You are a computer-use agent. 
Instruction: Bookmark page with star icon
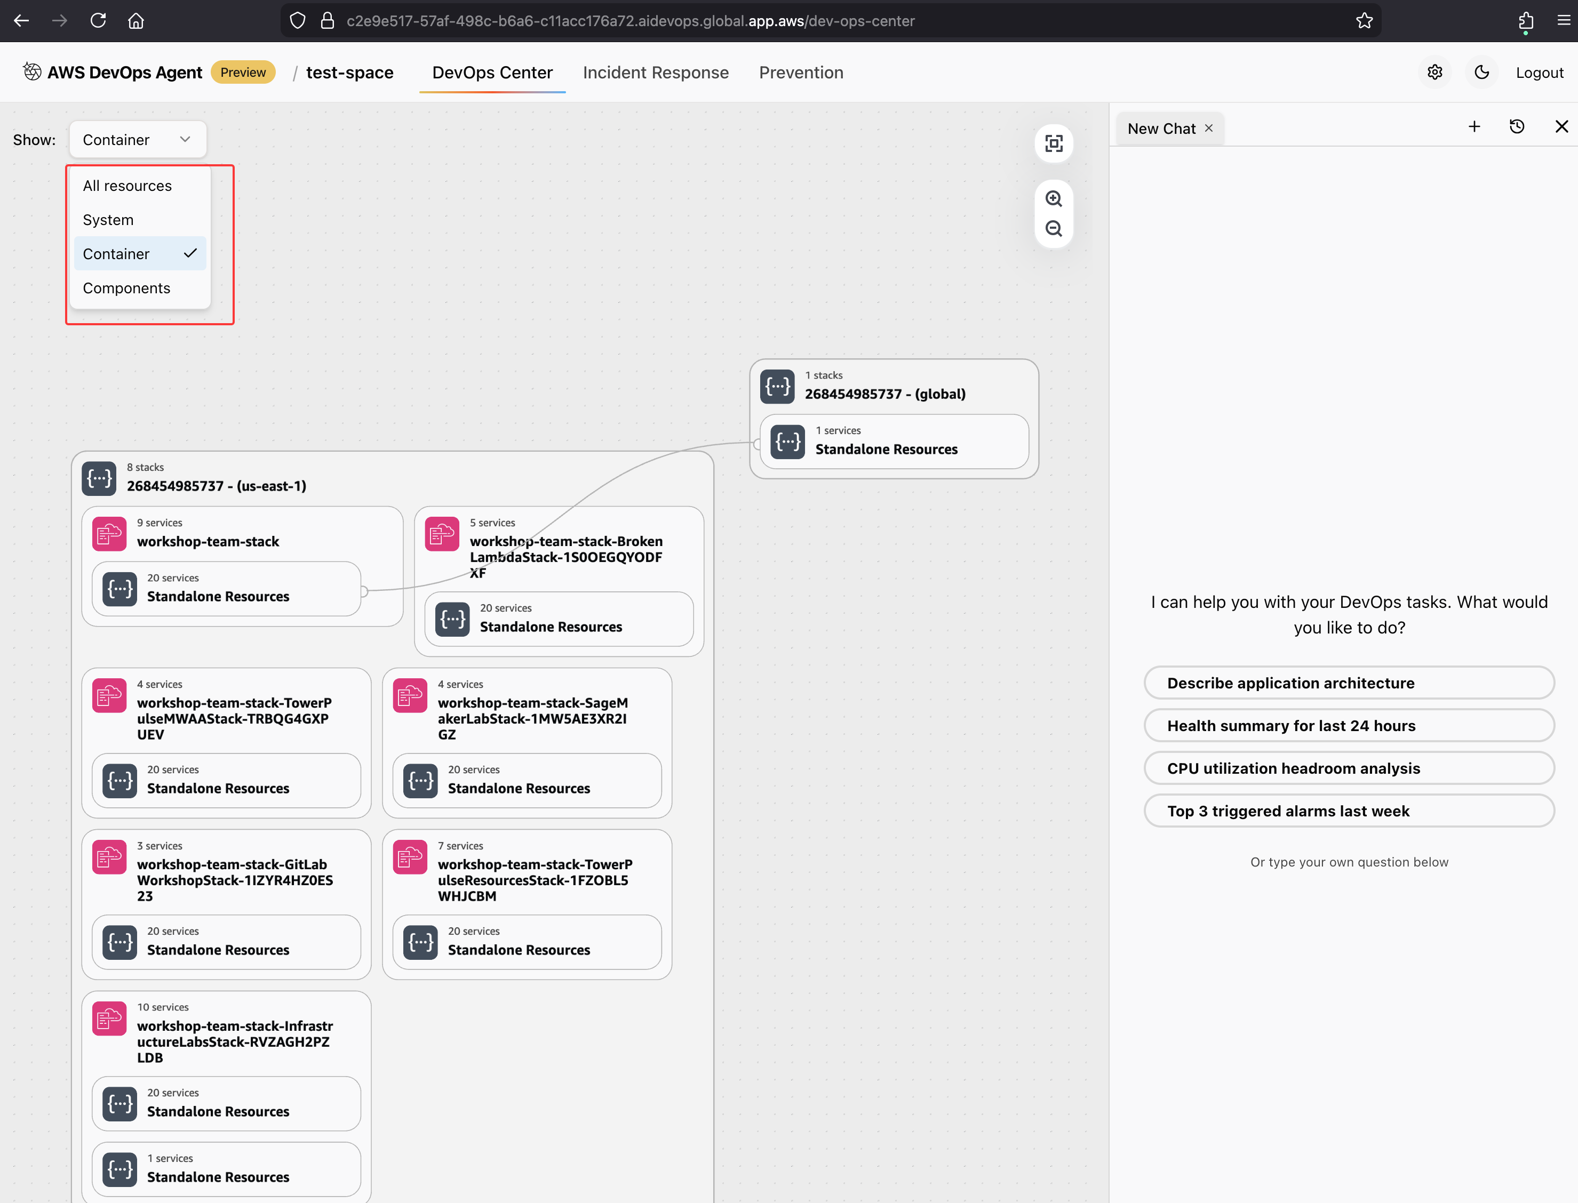click(1364, 21)
